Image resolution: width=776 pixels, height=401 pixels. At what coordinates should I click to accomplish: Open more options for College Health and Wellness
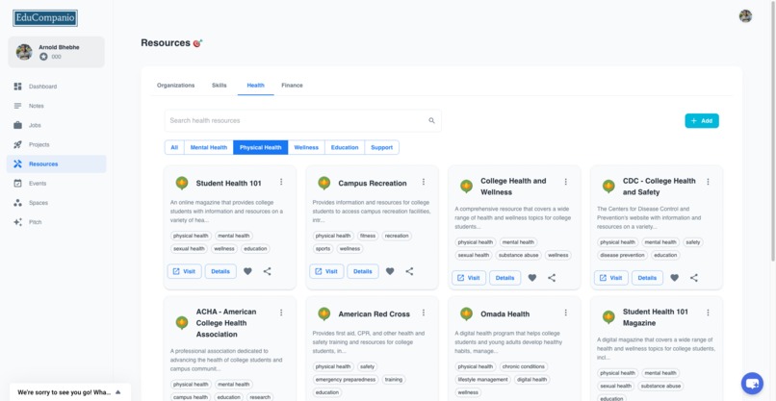566,182
